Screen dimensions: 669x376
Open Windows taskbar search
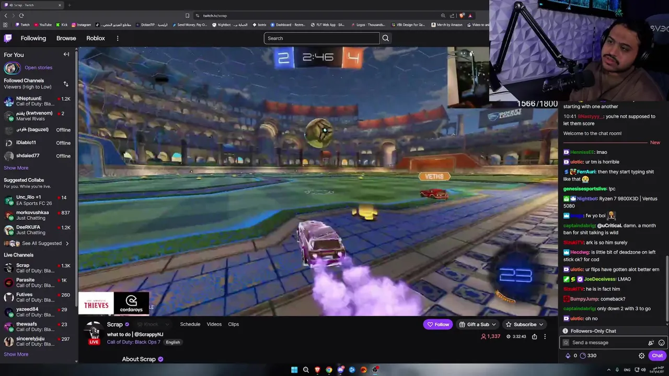tap(306, 370)
